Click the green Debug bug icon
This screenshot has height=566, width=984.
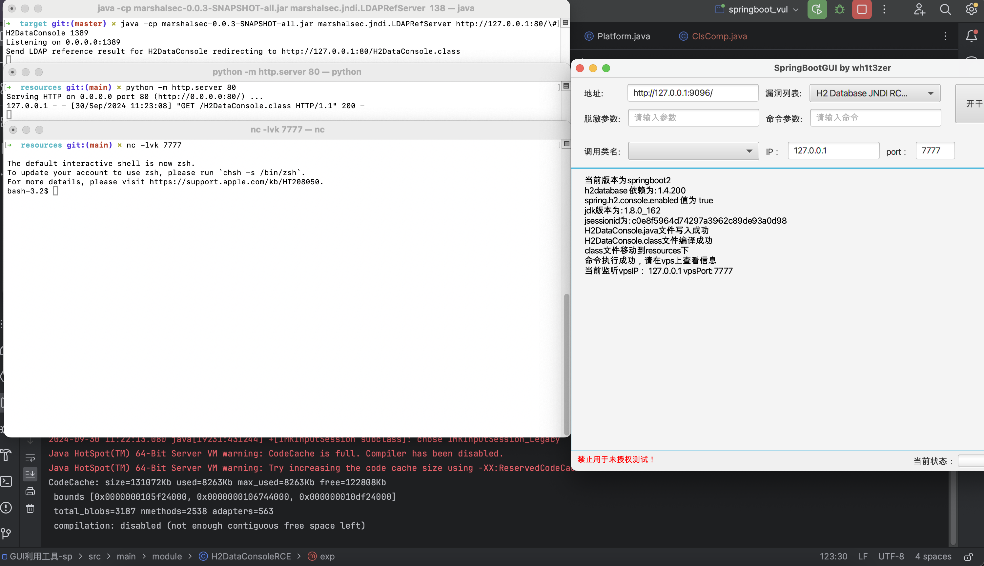(839, 9)
